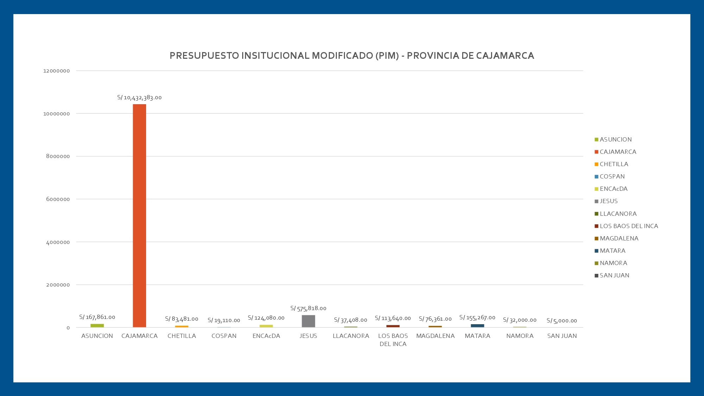Click the S/ 575,818.00 data label

click(x=308, y=308)
